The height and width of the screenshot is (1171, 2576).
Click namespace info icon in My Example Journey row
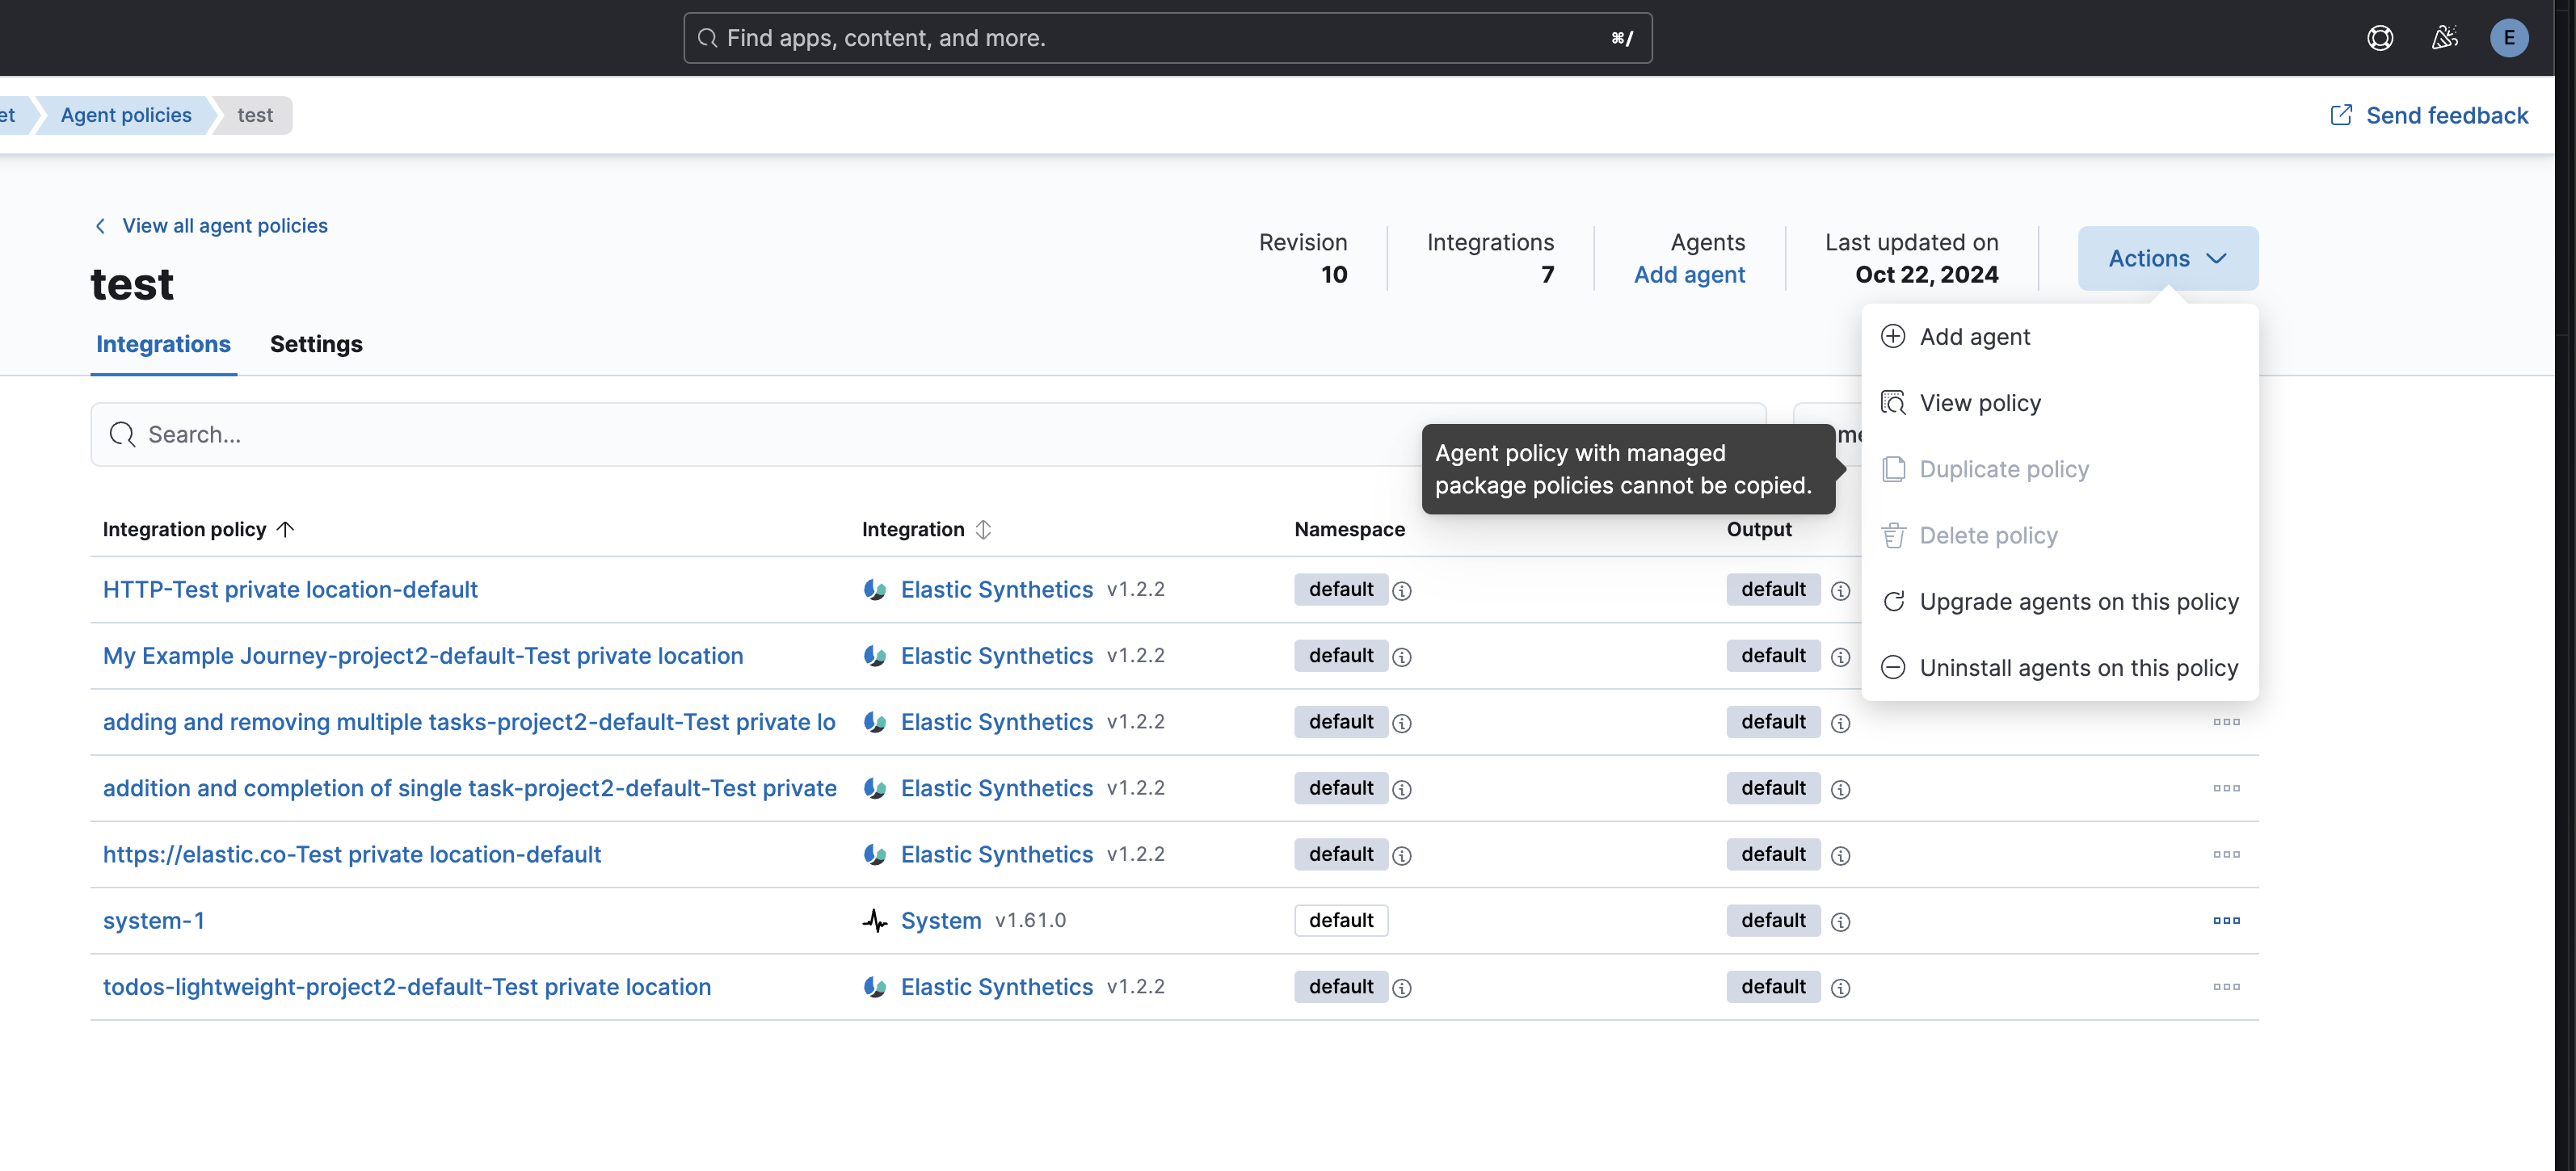pyautogui.click(x=1402, y=657)
